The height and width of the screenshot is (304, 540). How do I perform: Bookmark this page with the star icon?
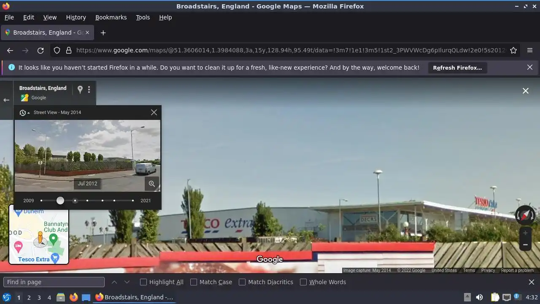(513, 50)
